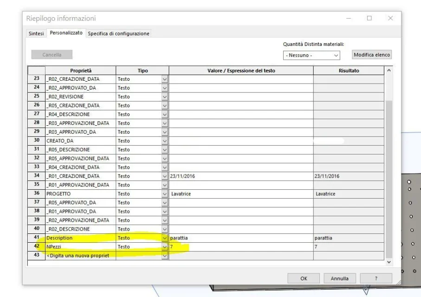Select row header number 34
421x297 pixels.
point(36,176)
